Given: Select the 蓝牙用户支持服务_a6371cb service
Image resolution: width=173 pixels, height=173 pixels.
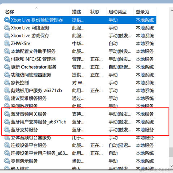Looking at the screenshot, I should 39,122.
